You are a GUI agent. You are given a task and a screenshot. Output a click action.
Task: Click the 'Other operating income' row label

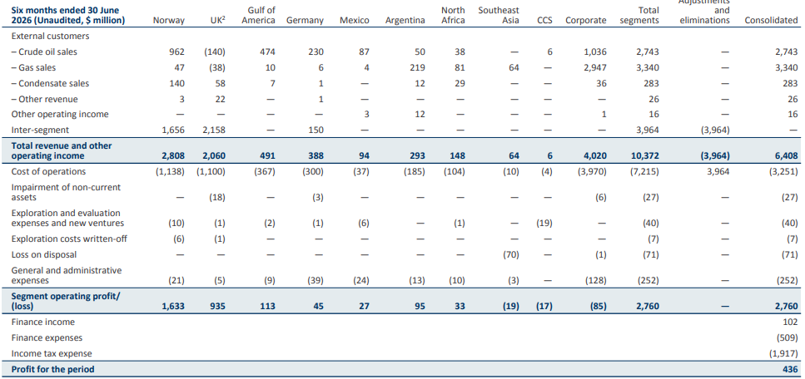pos(60,115)
